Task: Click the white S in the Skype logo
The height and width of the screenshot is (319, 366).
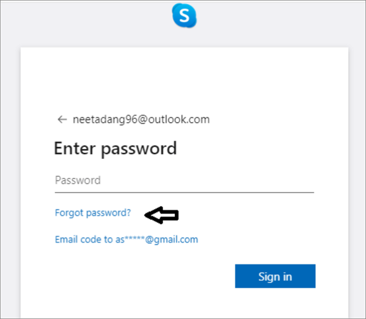Action: [x=184, y=16]
